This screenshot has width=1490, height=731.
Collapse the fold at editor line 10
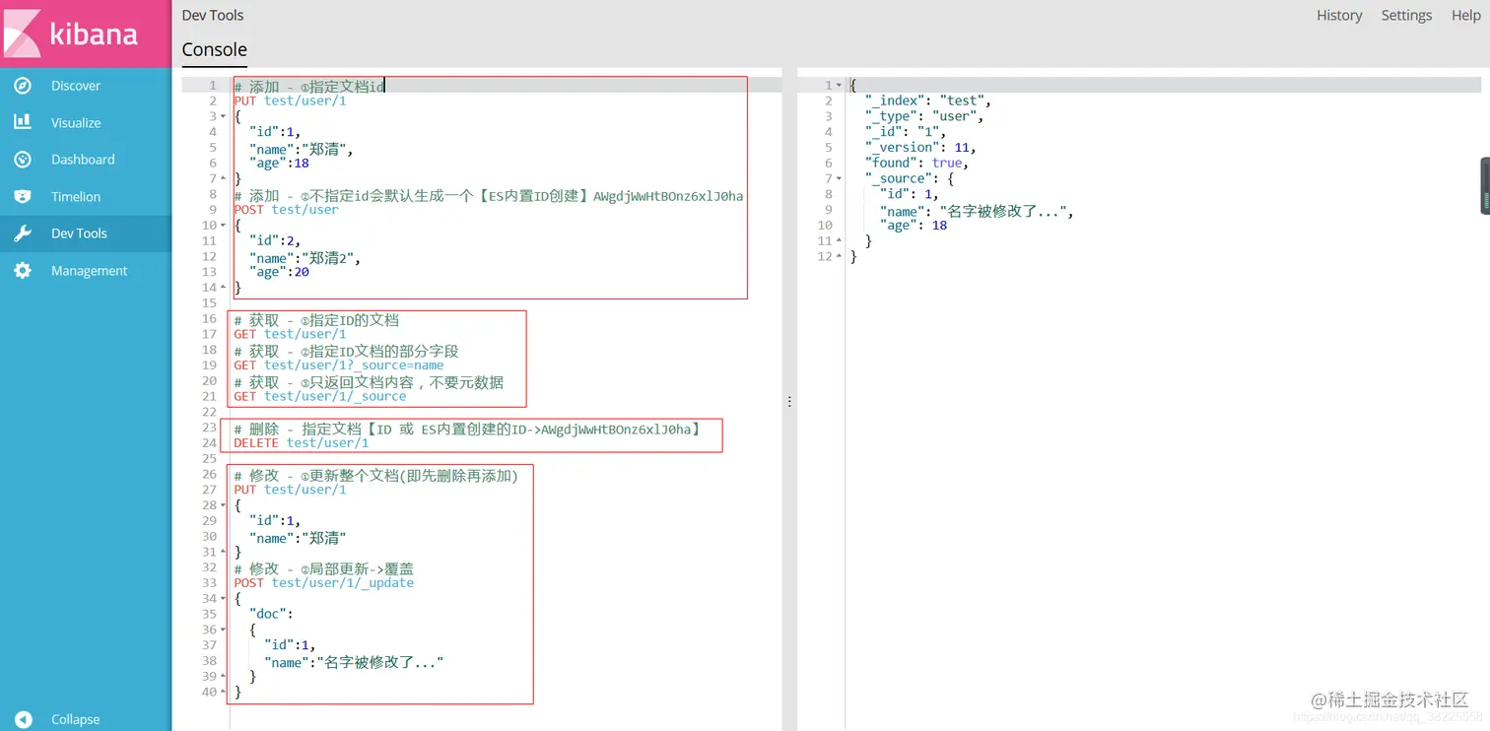coord(224,226)
